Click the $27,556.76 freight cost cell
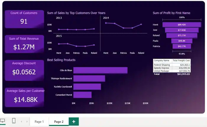207x127 pixels. point(185,71)
